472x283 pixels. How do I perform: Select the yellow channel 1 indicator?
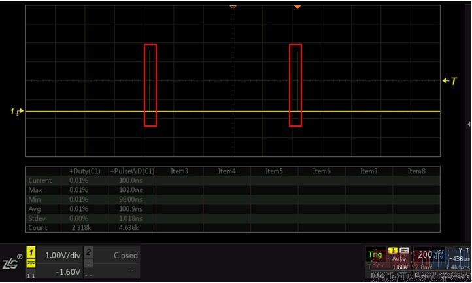31,252
